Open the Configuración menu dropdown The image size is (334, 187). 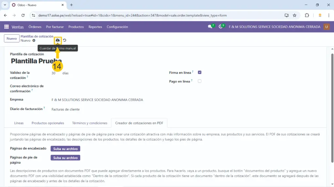click(117, 27)
